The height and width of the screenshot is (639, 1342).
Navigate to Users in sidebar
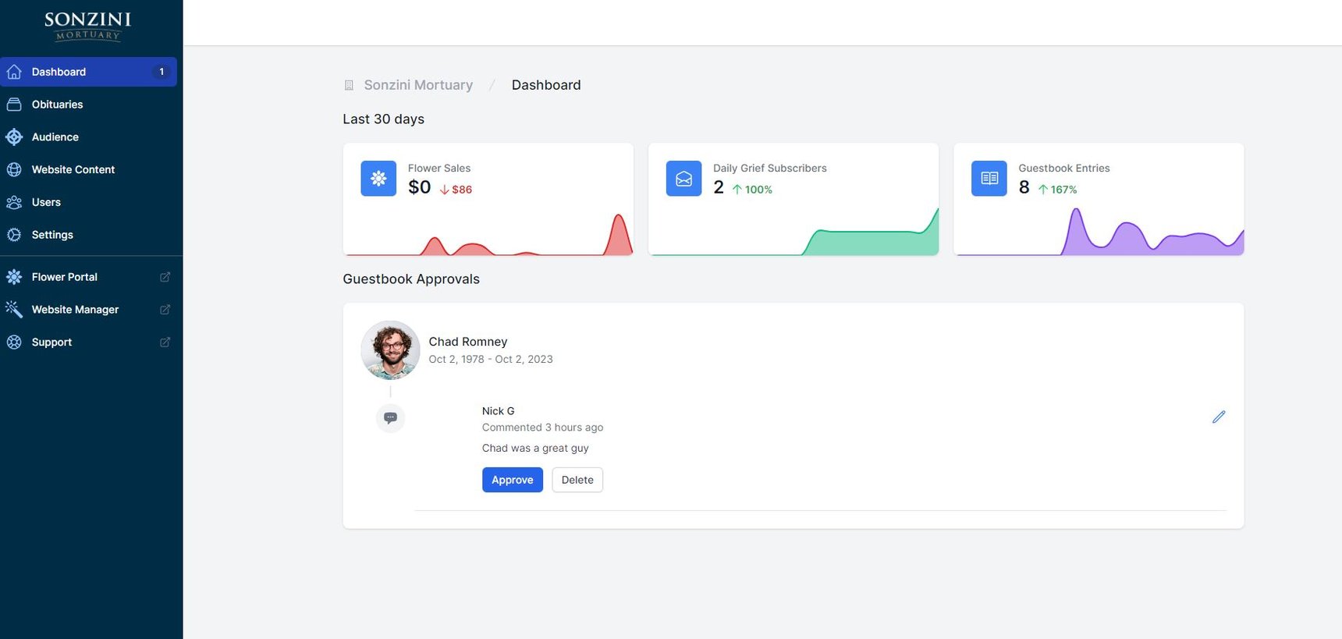(46, 203)
